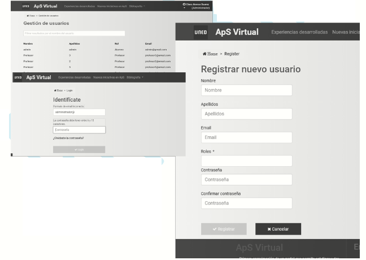Click the user account icon for Clara Alonso
This screenshot has width=366, height=260.
click(x=184, y=5)
